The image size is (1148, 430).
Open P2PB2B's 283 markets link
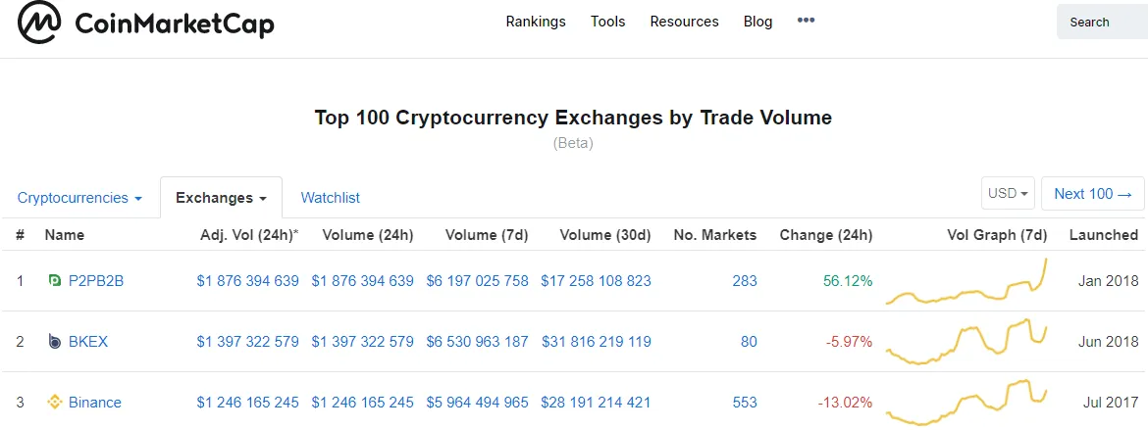click(x=745, y=281)
